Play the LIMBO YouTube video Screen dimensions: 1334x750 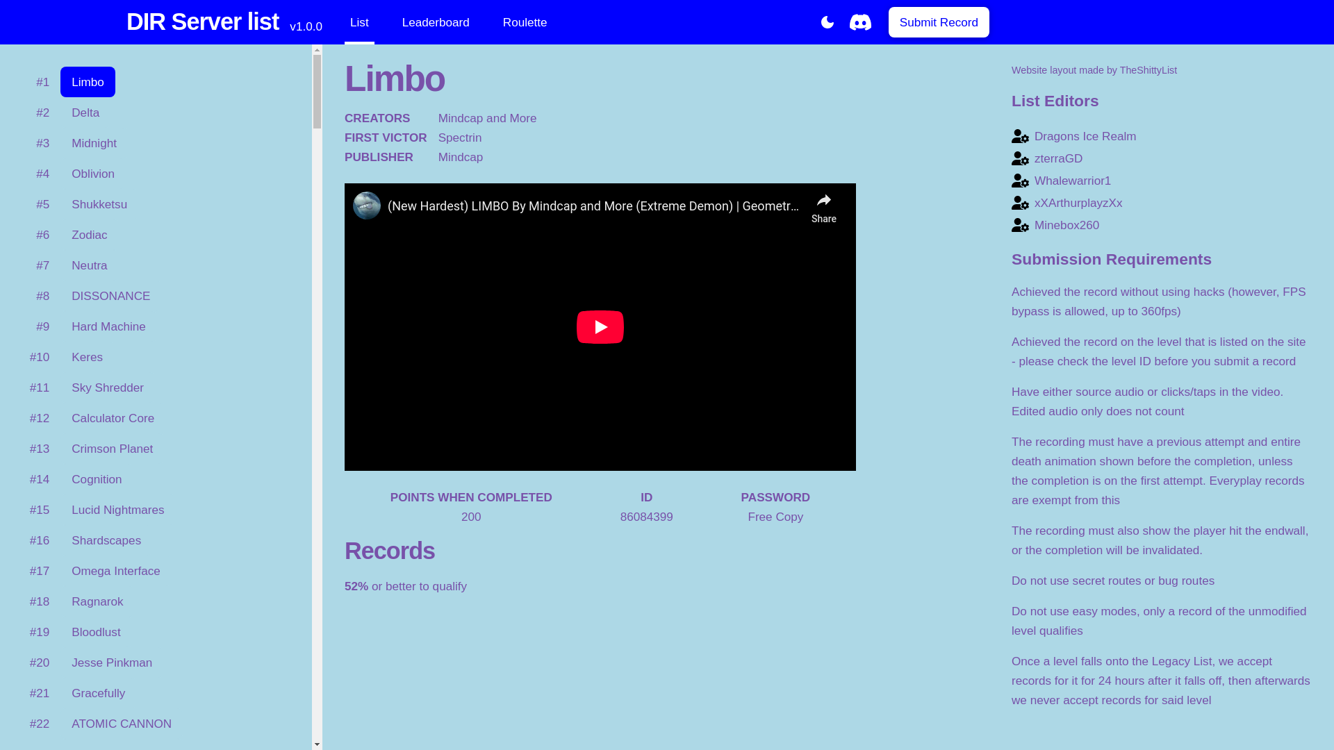[x=600, y=327]
